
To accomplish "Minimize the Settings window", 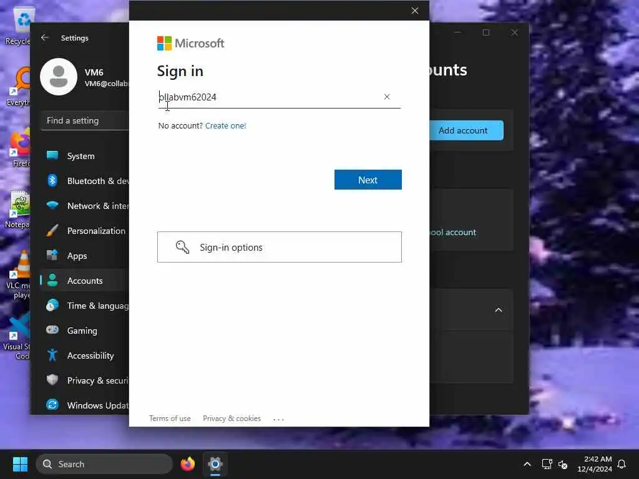I will (457, 32).
